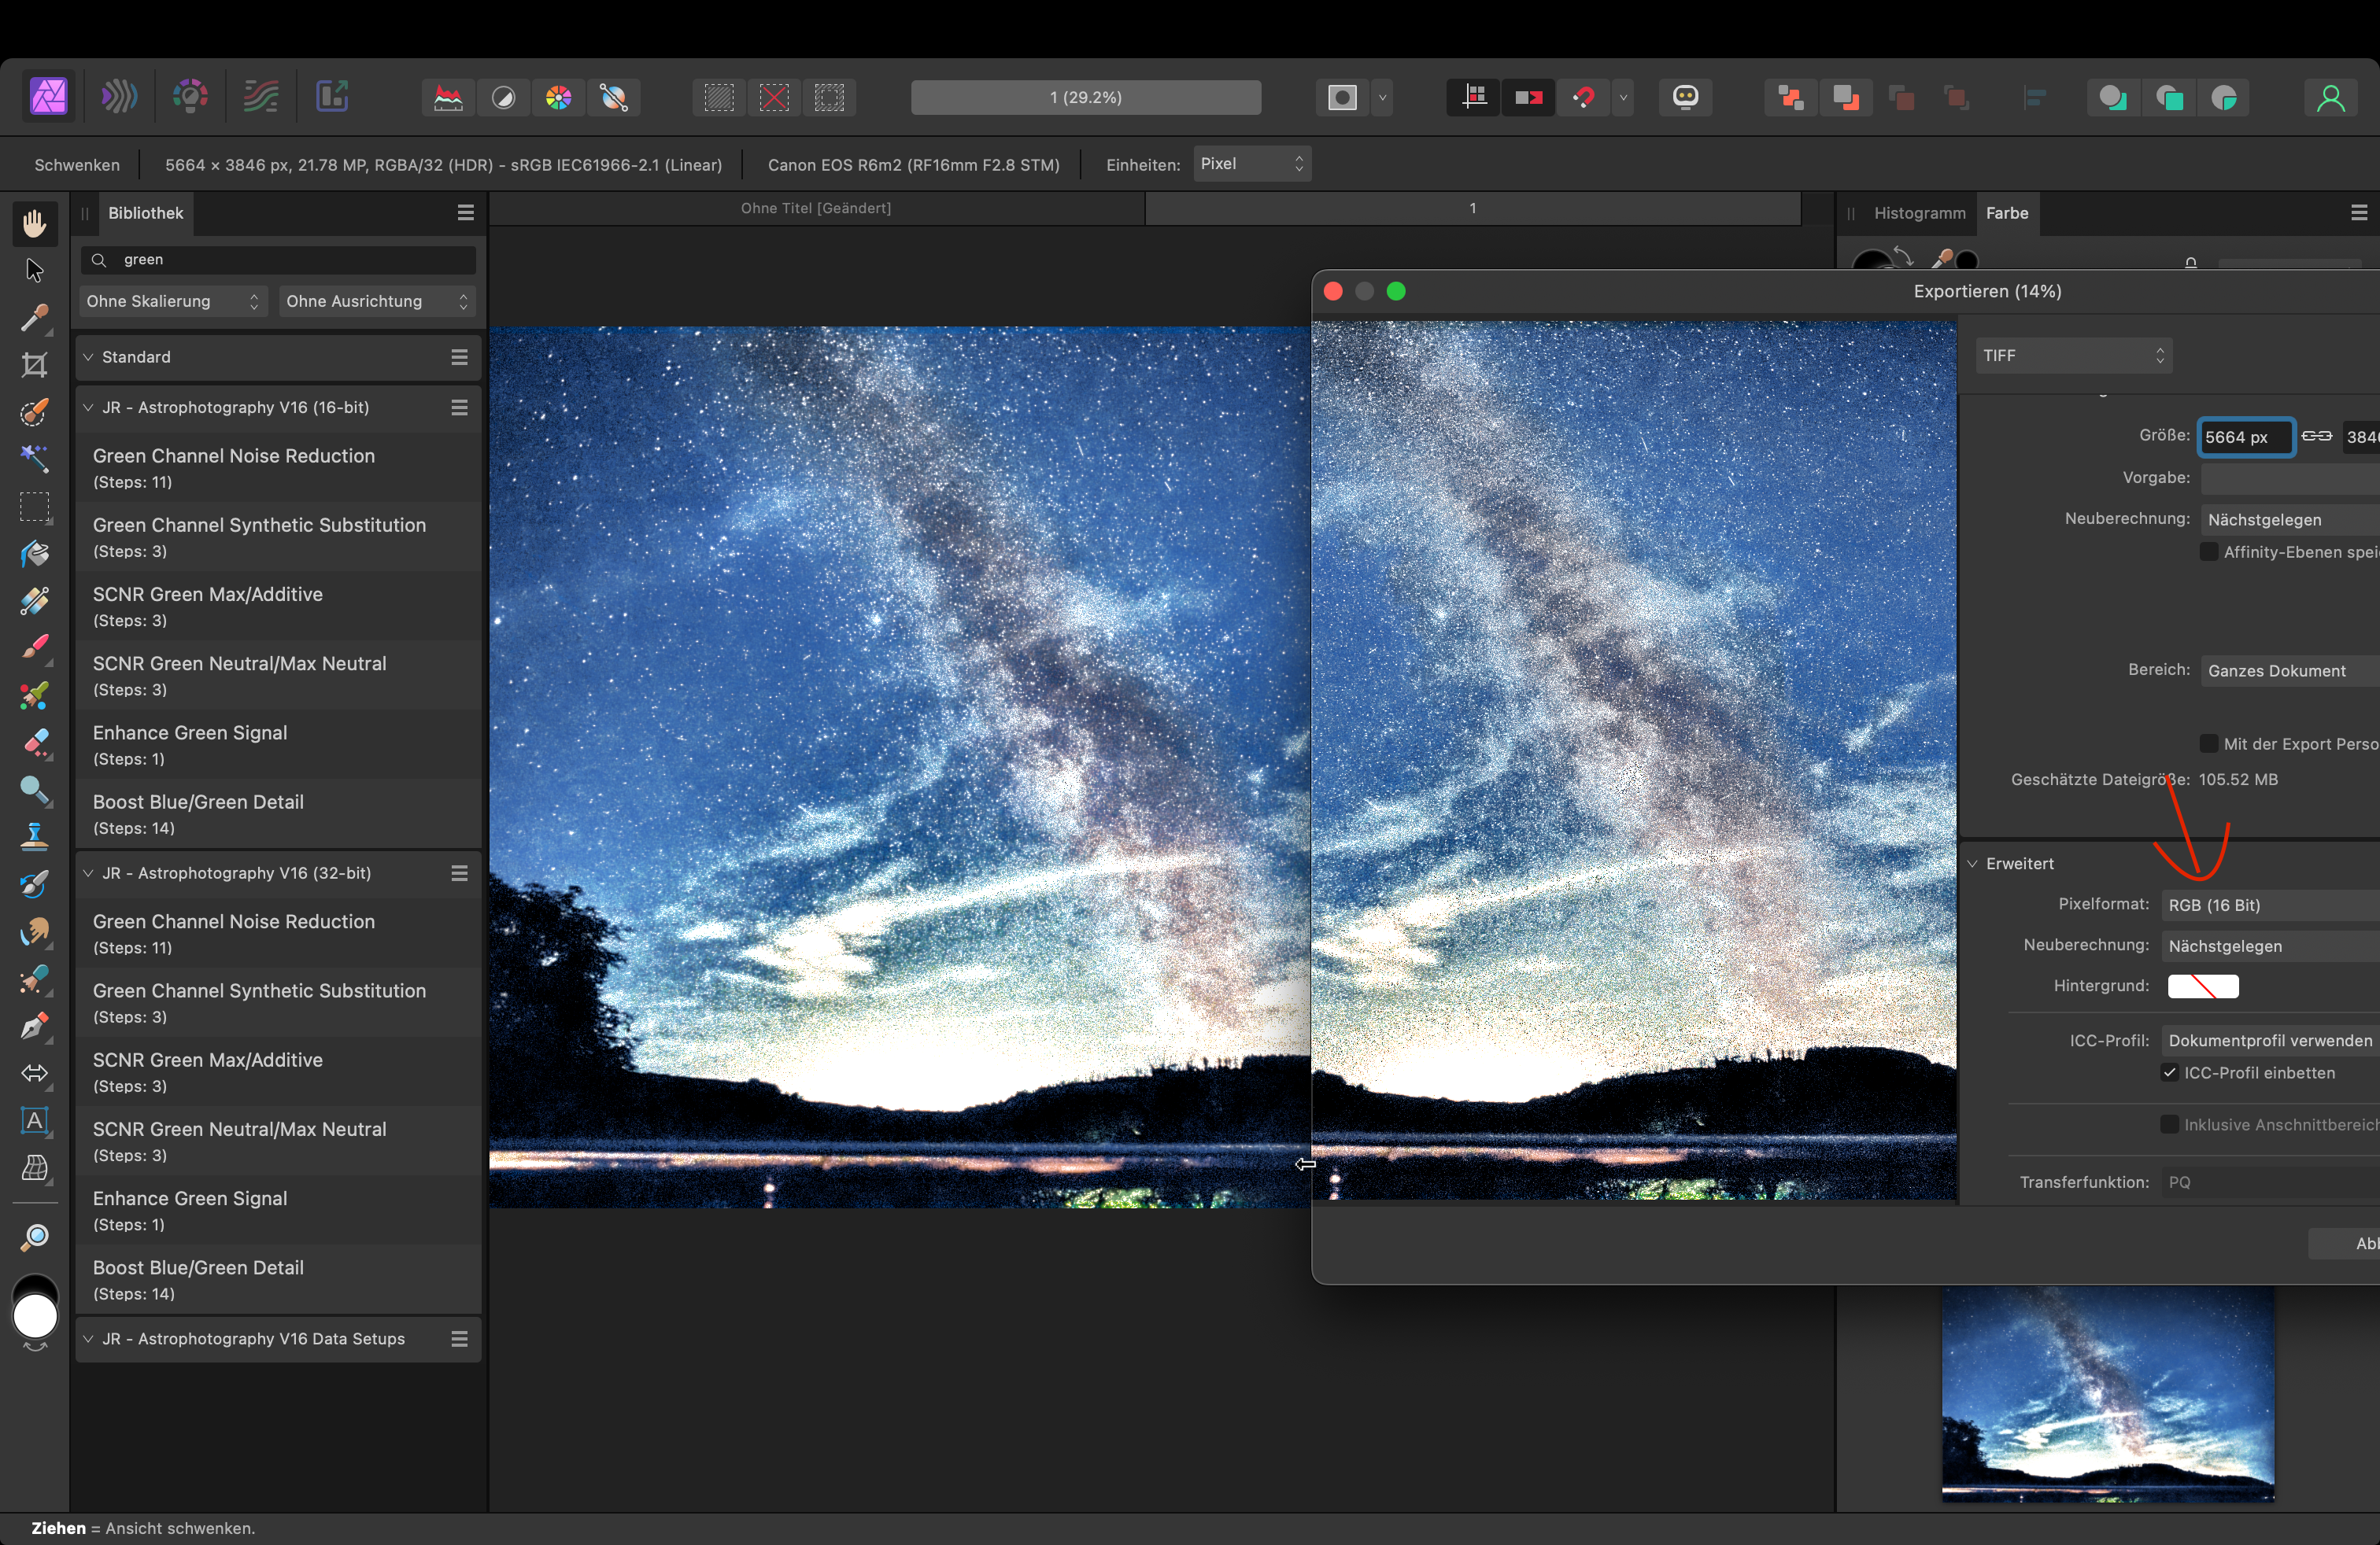Select the Erase Brush tool
The width and height of the screenshot is (2380, 1545).
(x=35, y=743)
